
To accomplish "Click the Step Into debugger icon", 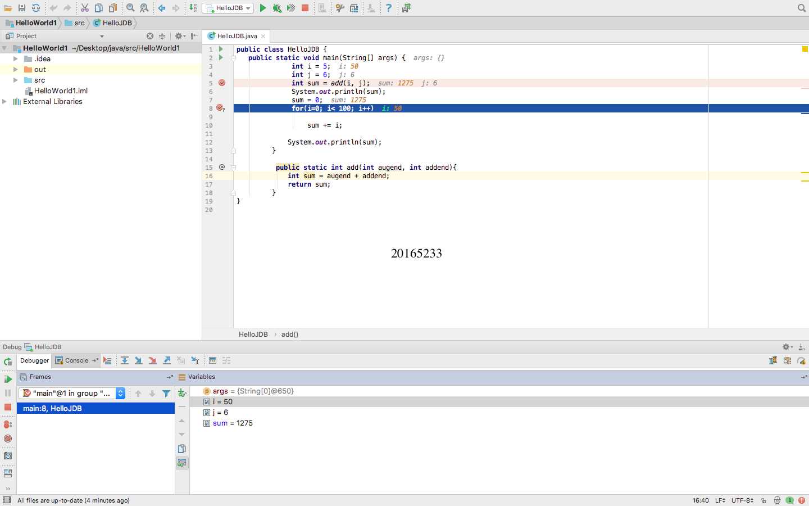I will [x=139, y=360].
